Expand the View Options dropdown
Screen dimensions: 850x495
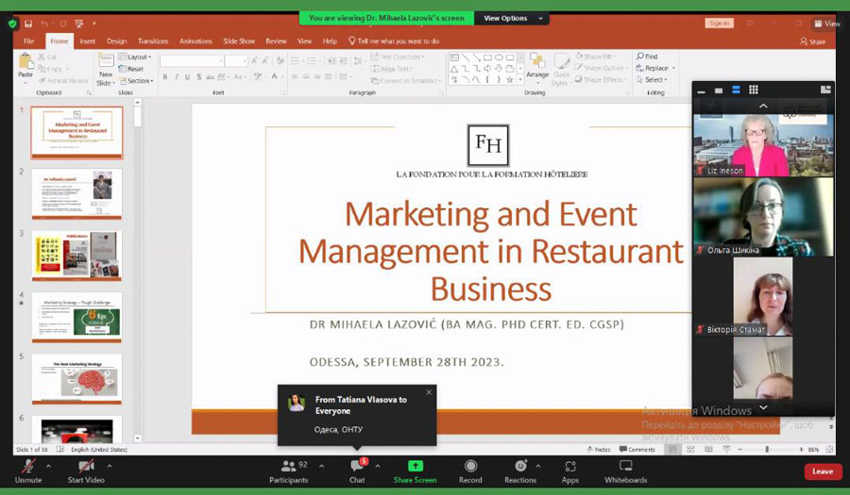coord(513,18)
